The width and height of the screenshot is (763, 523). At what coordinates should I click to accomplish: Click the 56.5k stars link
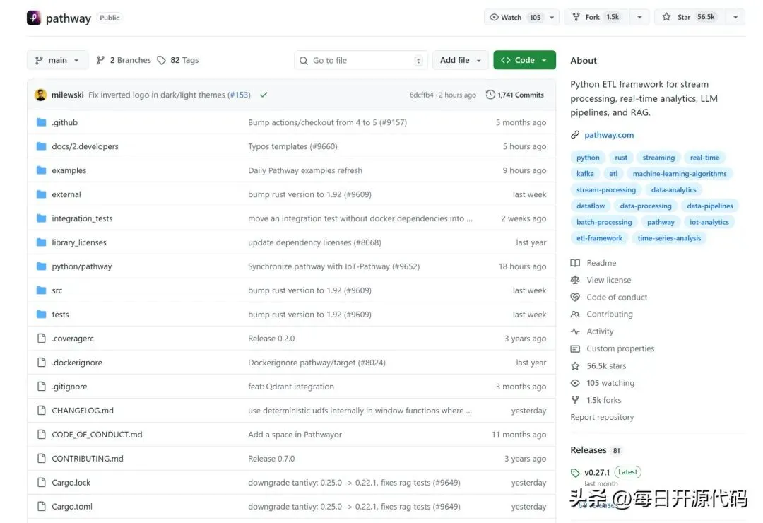pyautogui.click(x=606, y=365)
